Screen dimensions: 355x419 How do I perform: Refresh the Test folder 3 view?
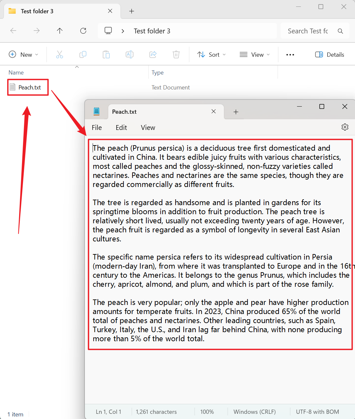tap(83, 31)
